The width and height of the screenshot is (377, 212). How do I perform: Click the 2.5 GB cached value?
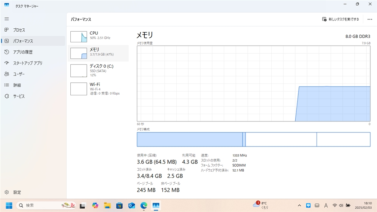tap(175, 176)
